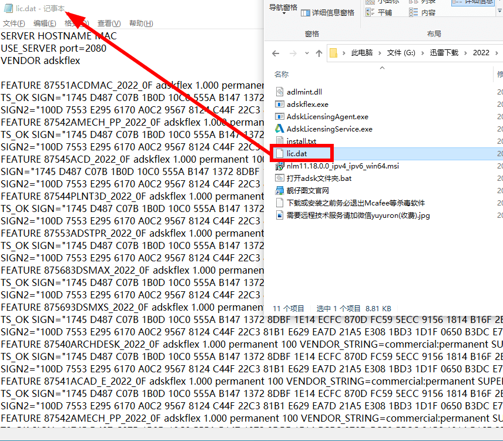503x441 pixels.
Task: Select the AdskLicensingService.exe file name
Action: pyautogui.click(x=330, y=129)
